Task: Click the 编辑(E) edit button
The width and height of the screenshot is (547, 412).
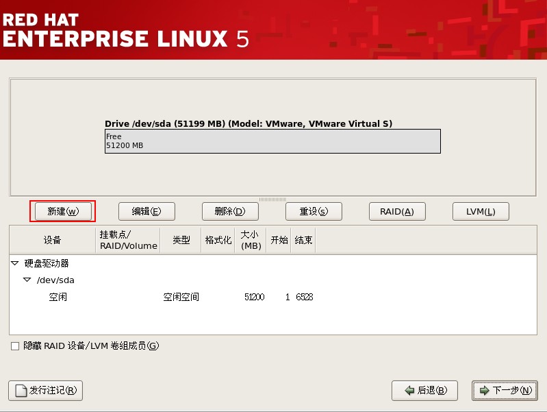Action: click(x=147, y=211)
